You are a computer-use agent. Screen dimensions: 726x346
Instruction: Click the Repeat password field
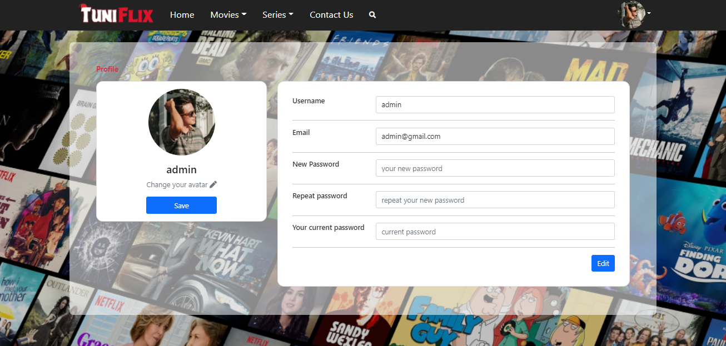coord(495,200)
